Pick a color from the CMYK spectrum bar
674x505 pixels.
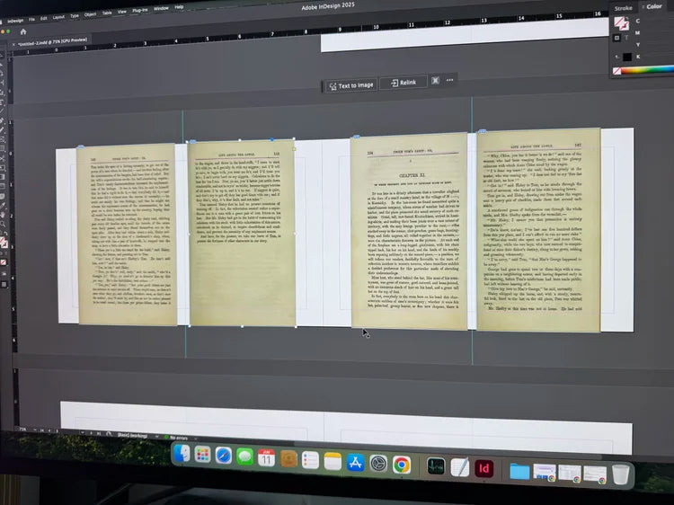click(648, 69)
